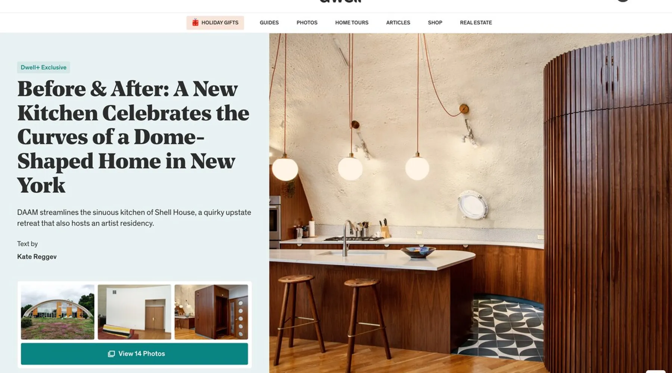
Task: Click the Before & After article headline
Action: 133,137
